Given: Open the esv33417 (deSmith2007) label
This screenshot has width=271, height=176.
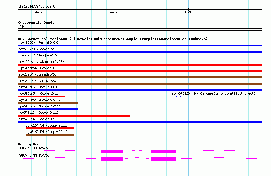Looking at the screenshot, I should tap(38, 81).
